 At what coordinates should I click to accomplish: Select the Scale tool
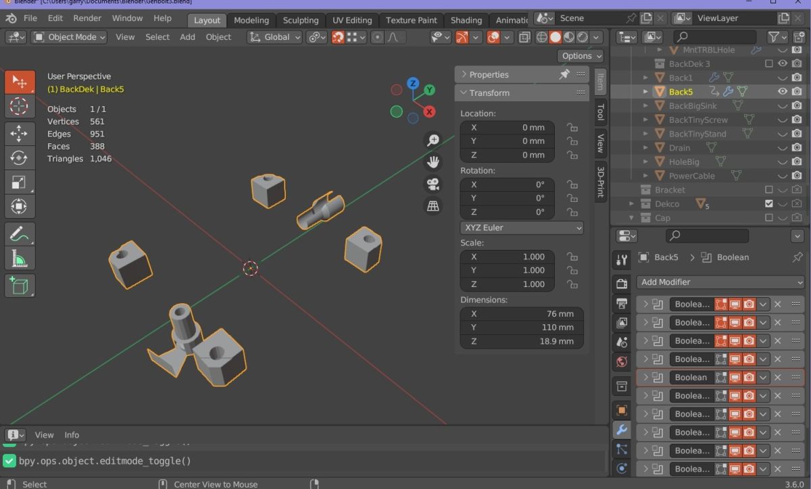click(x=20, y=182)
